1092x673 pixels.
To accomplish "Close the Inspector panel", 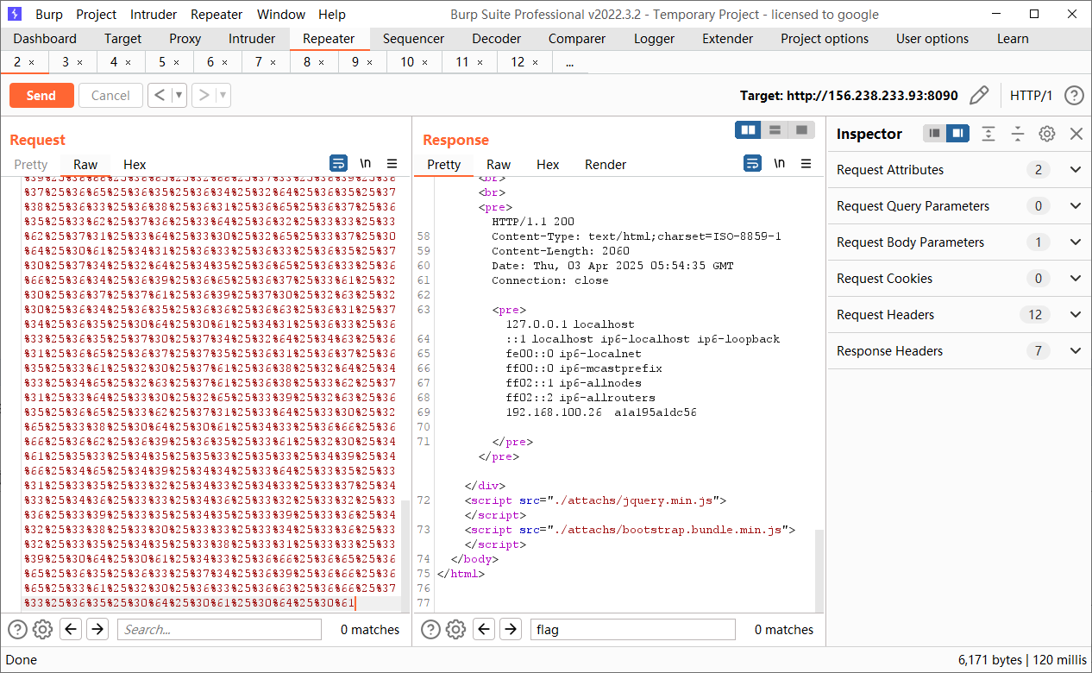I will point(1076,134).
